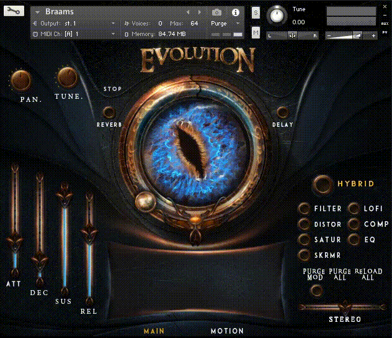Click the header pan slider center marker
392x338 pixels.
pyautogui.click(x=292, y=35)
